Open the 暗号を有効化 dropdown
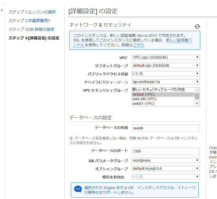217x199 pixels. pos(166,177)
